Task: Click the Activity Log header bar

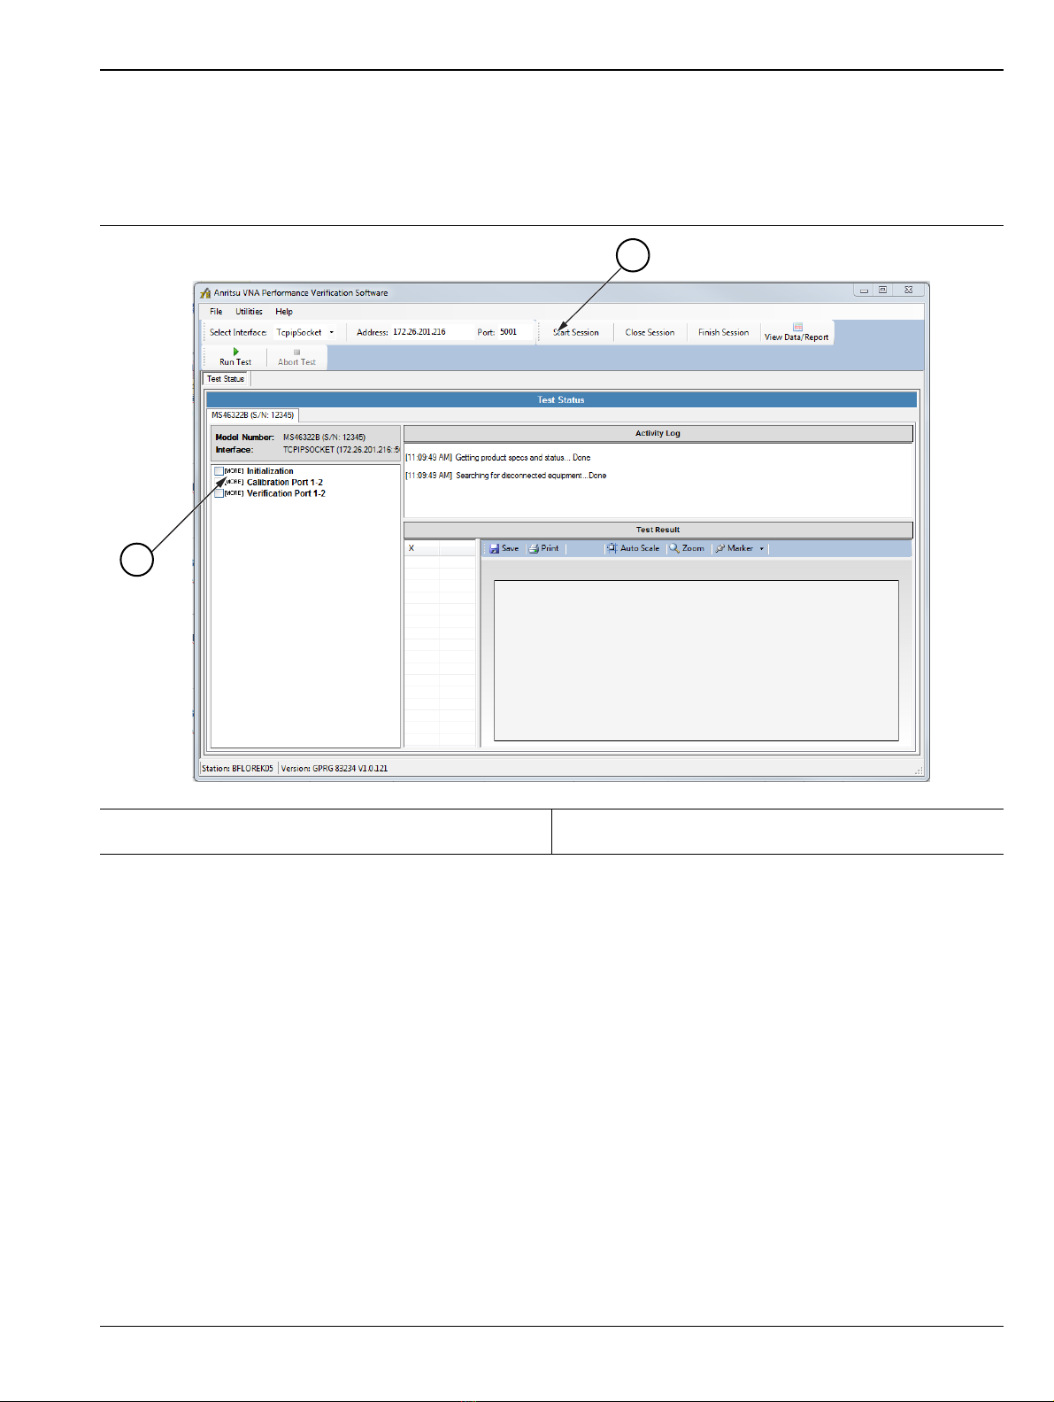Action: point(658,433)
